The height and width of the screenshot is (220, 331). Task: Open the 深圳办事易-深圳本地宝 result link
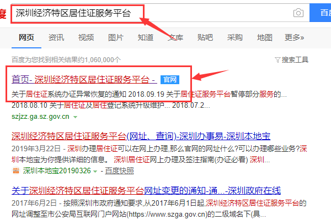click(x=141, y=136)
